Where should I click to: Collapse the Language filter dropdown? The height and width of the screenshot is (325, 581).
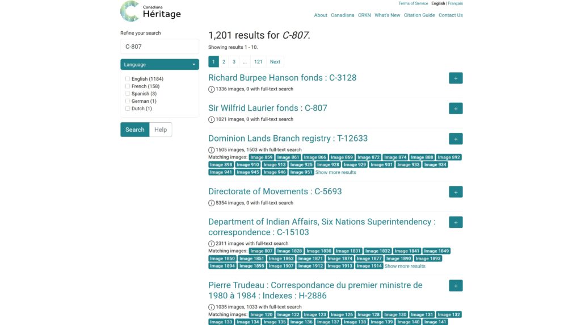(159, 65)
